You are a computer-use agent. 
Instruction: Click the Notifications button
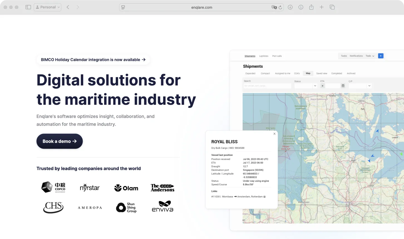[356, 56]
